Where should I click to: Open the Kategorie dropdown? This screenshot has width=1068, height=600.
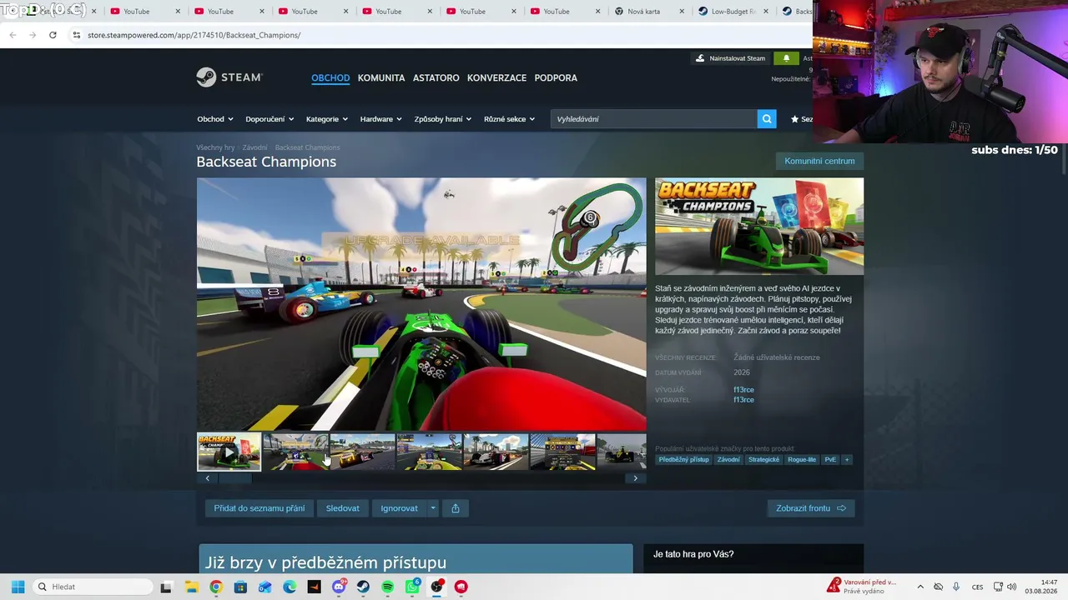tap(327, 119)
